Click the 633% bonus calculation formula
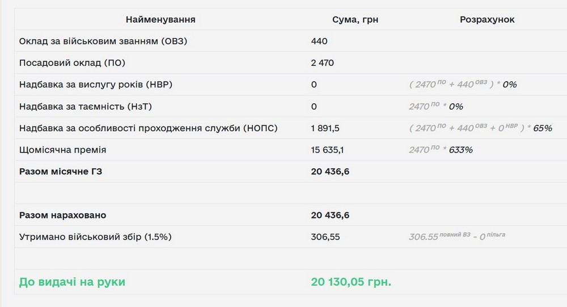The width and height of the screenshot is (567, 307). (441, 150)
